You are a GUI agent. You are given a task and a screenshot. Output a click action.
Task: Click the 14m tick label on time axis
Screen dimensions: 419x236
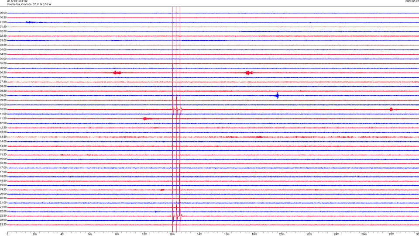click(x=199, y=234)
